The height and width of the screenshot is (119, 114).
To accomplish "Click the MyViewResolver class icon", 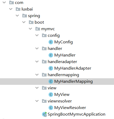I will point(51,108).
